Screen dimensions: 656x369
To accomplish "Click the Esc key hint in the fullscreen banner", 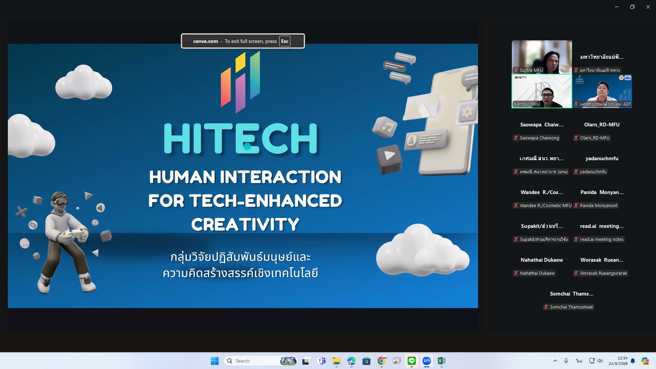I will click(x=285, y=41).
